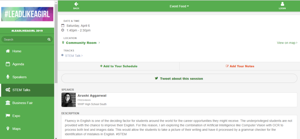
Task: Click the Login user icon
Action: (282, 4)
